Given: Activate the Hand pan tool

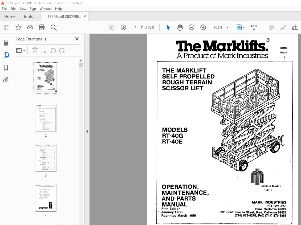Looking at the screenshot, I should [180, 27].
